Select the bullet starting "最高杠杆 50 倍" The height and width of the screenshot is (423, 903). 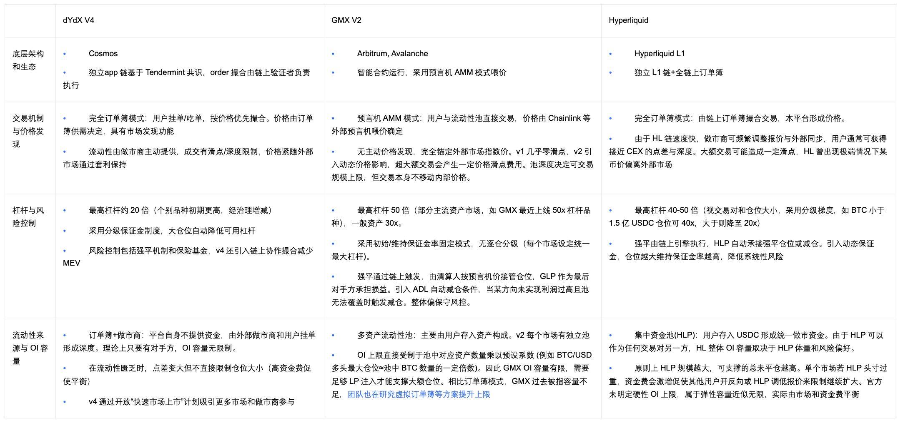tap(461, 216)
